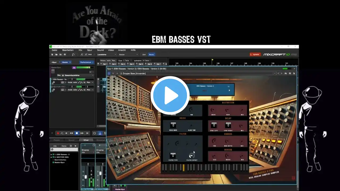This screenshot has width=340, height=191.
Task: Adjust the EBM Basses mixer channel fader
Action: [86, 177]
